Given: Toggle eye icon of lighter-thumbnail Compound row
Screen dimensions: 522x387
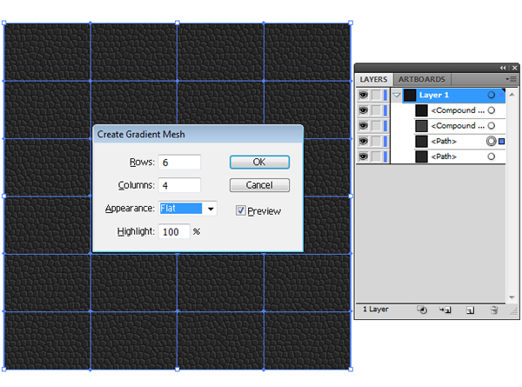Looking at the screenshot, I should click(x=364, y=126).
